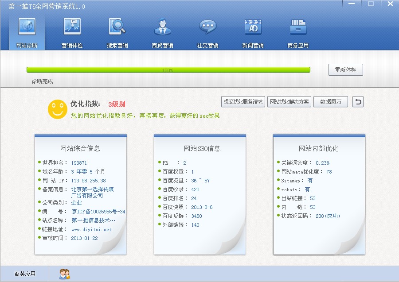Select the 新闻营销 news marketing icon

(x=253, y=27)
